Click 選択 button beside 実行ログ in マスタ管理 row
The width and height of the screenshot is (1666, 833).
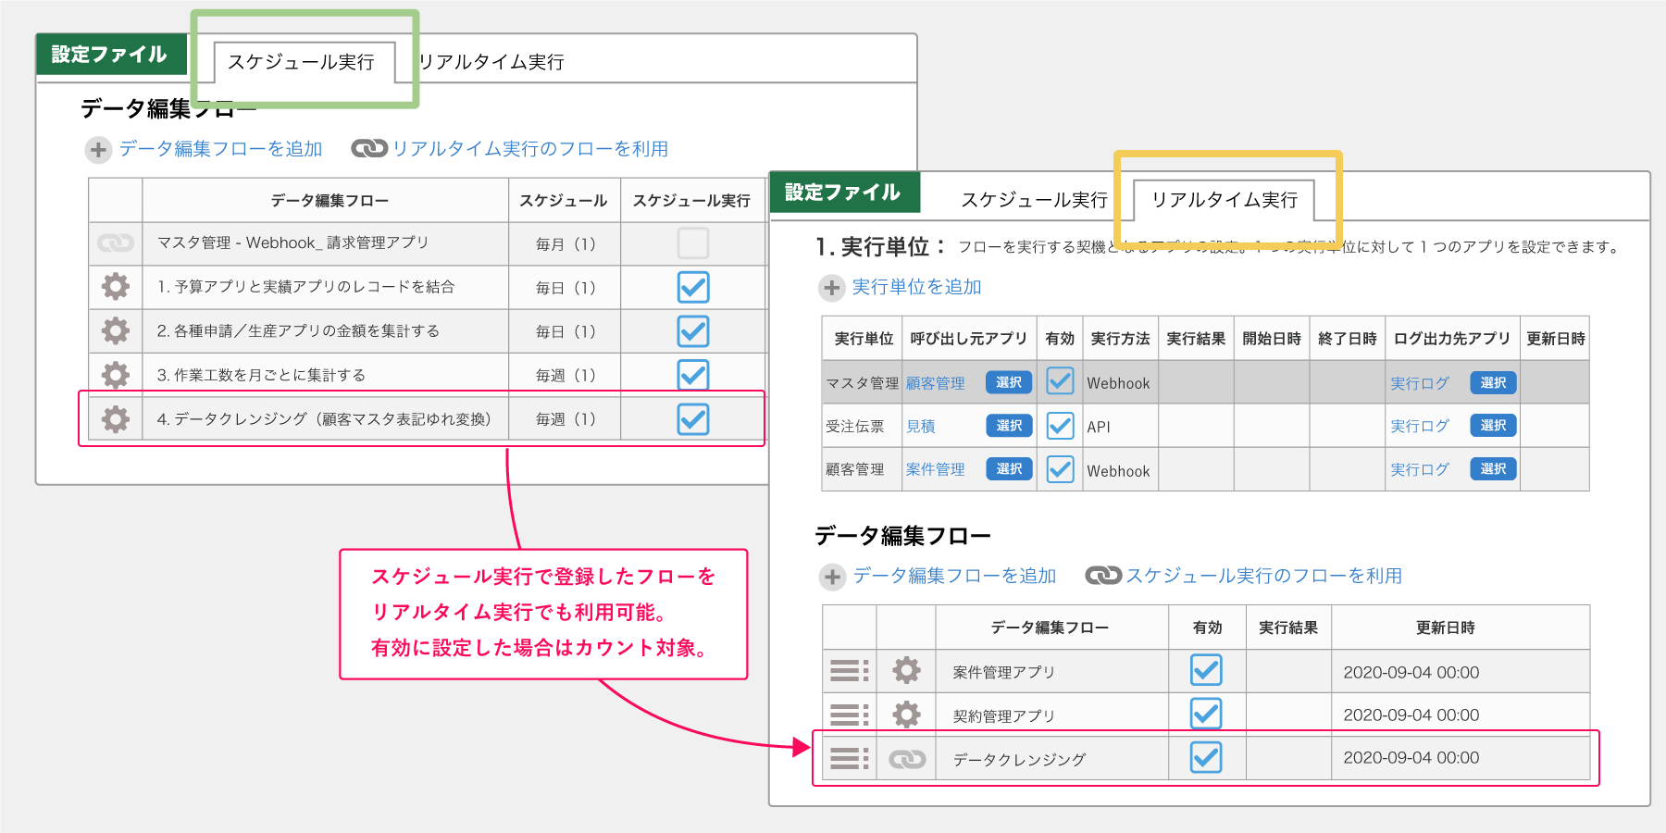1493,382
